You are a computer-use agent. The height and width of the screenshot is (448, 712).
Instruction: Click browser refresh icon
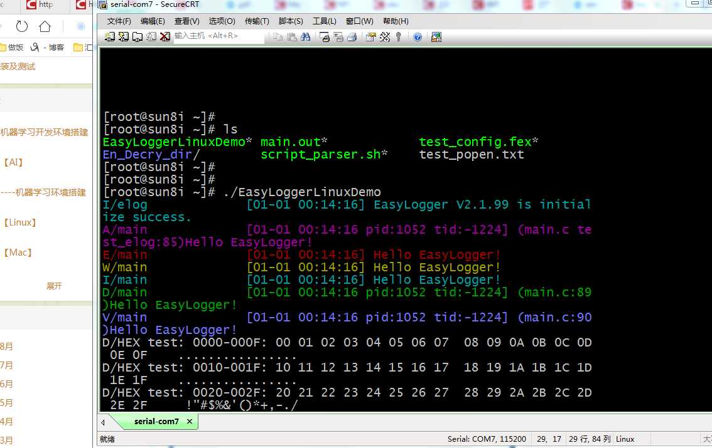pos(22,26)
